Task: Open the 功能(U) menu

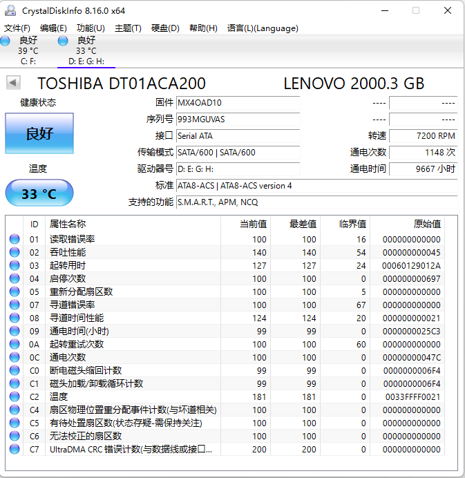Action: 91,28
